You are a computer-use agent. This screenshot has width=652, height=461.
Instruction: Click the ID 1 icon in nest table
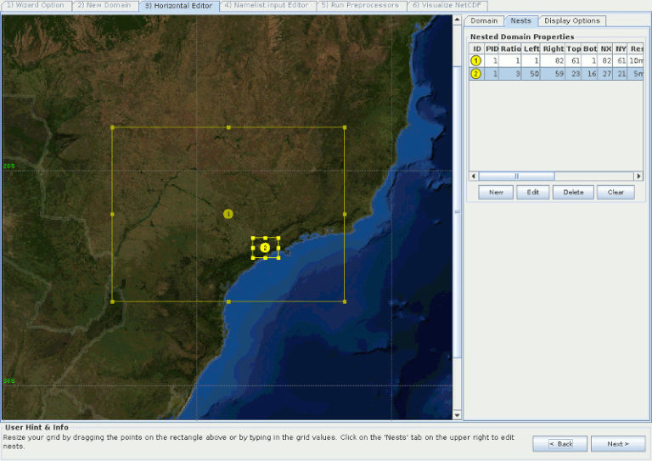[x=475, y=61]
